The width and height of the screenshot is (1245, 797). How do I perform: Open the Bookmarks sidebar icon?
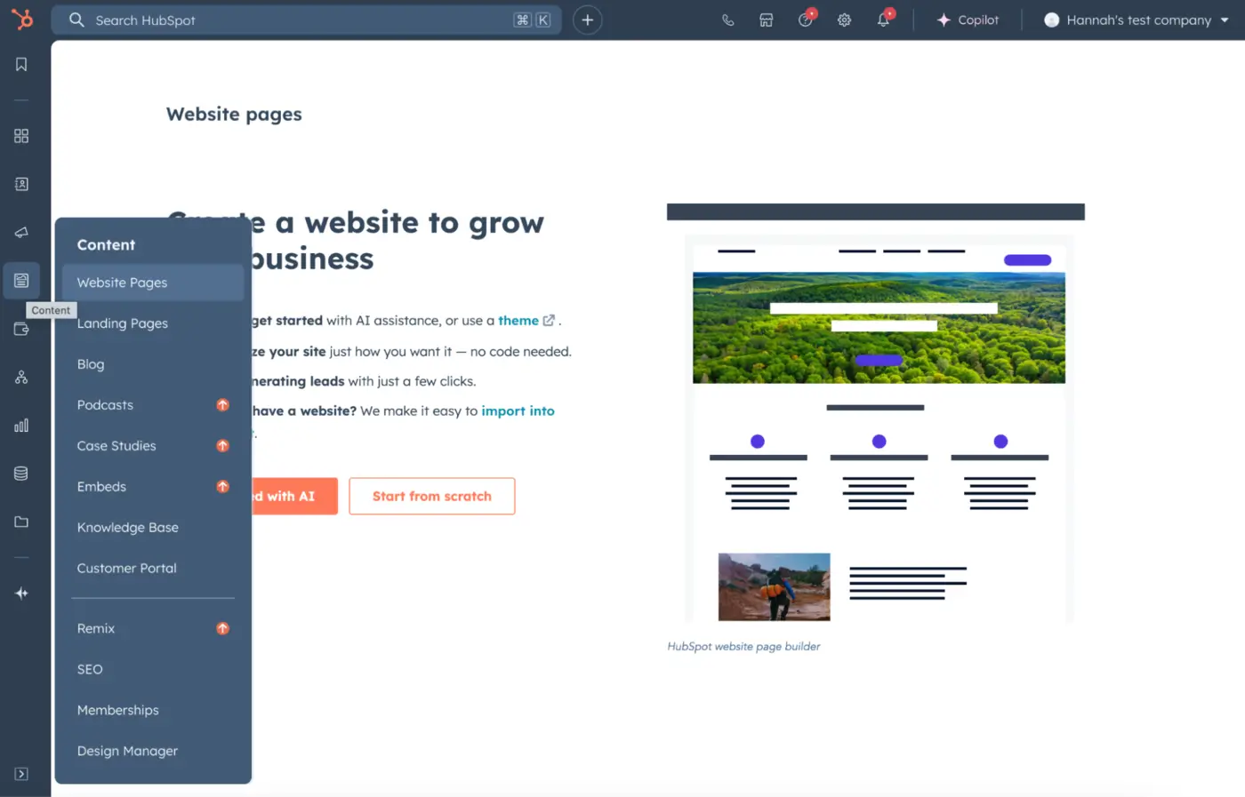[21, 65]
